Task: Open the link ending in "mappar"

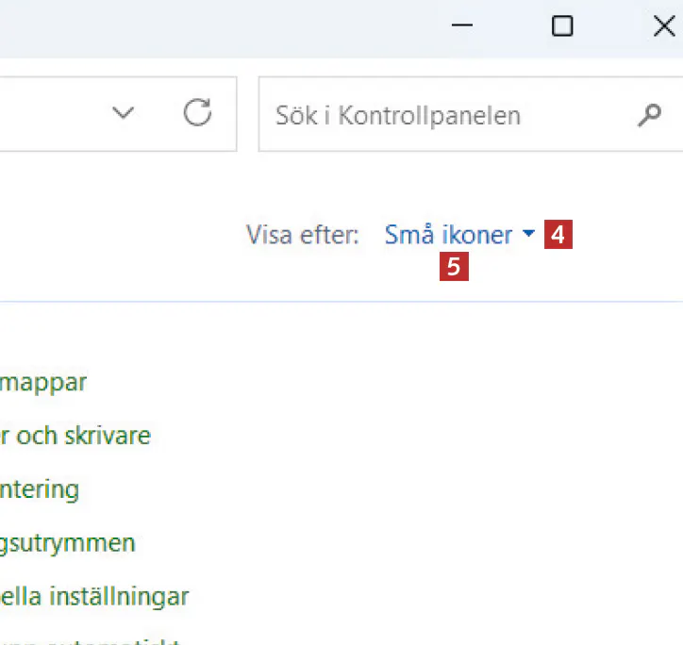Action: click(x=44, y=383)
